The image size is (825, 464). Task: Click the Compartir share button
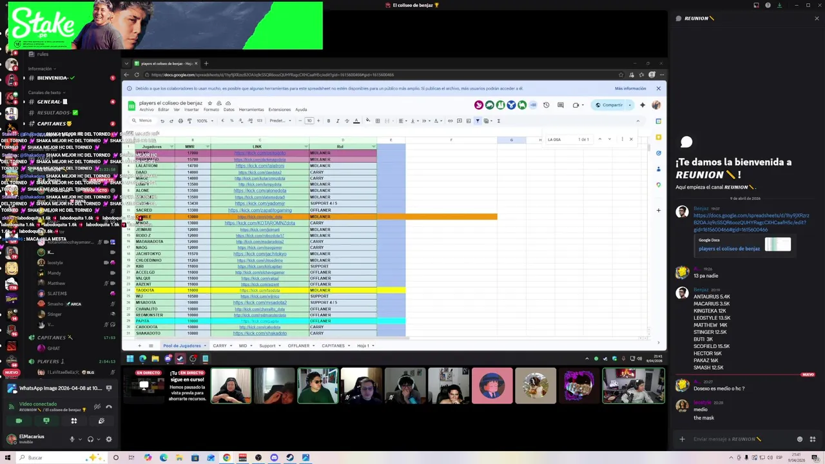(x=609, y=105)
